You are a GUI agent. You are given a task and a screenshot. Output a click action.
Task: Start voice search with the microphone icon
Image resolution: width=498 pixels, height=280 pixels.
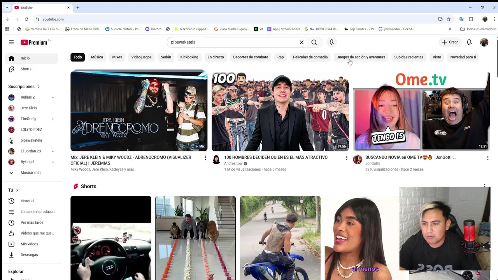pos(331,42)
